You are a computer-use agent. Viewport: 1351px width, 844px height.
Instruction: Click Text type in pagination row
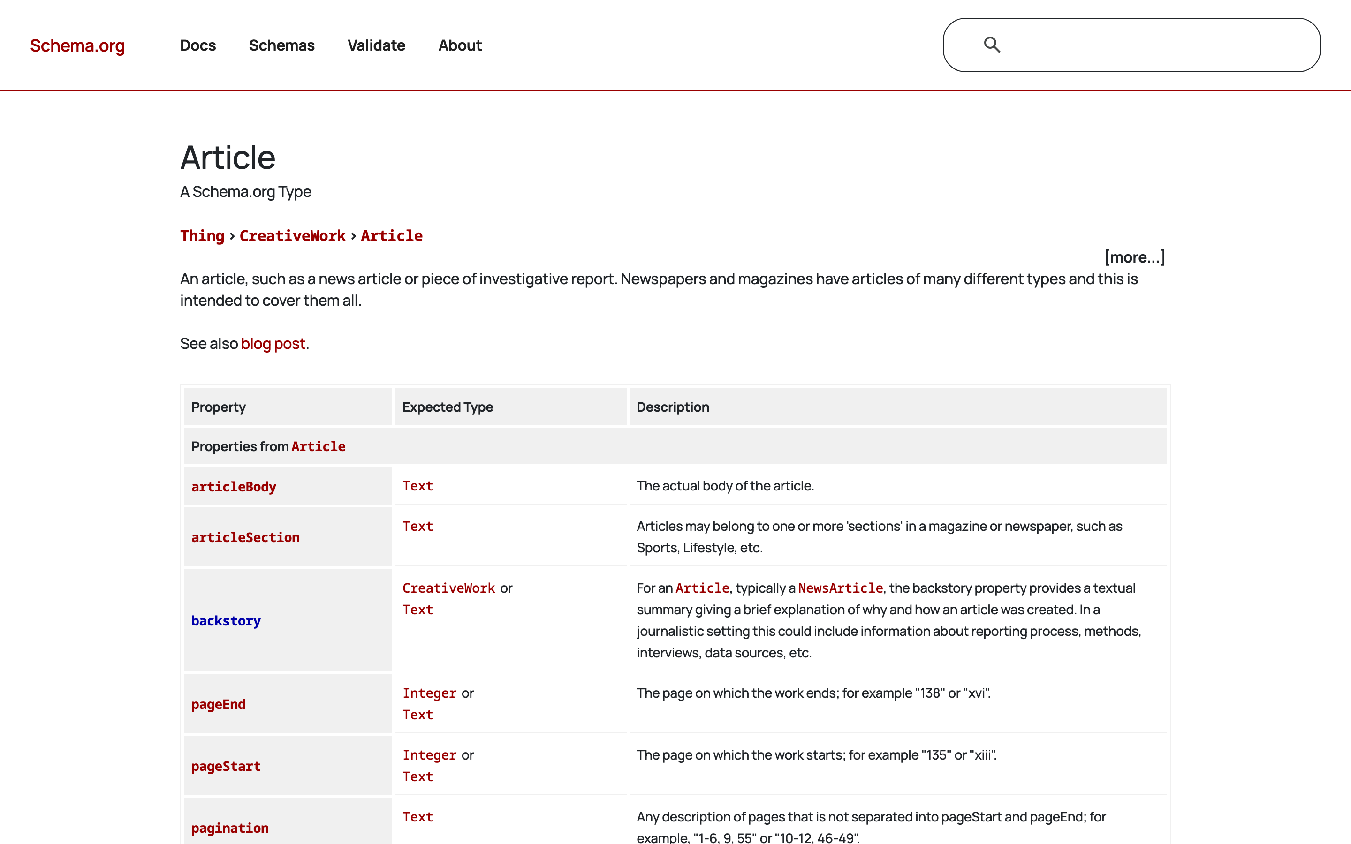click(417, 817)
